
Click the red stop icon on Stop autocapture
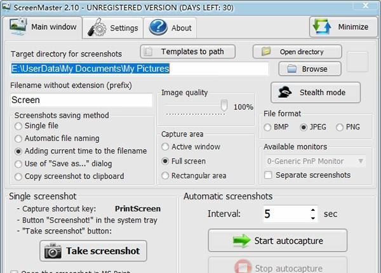tap(243, 267)
